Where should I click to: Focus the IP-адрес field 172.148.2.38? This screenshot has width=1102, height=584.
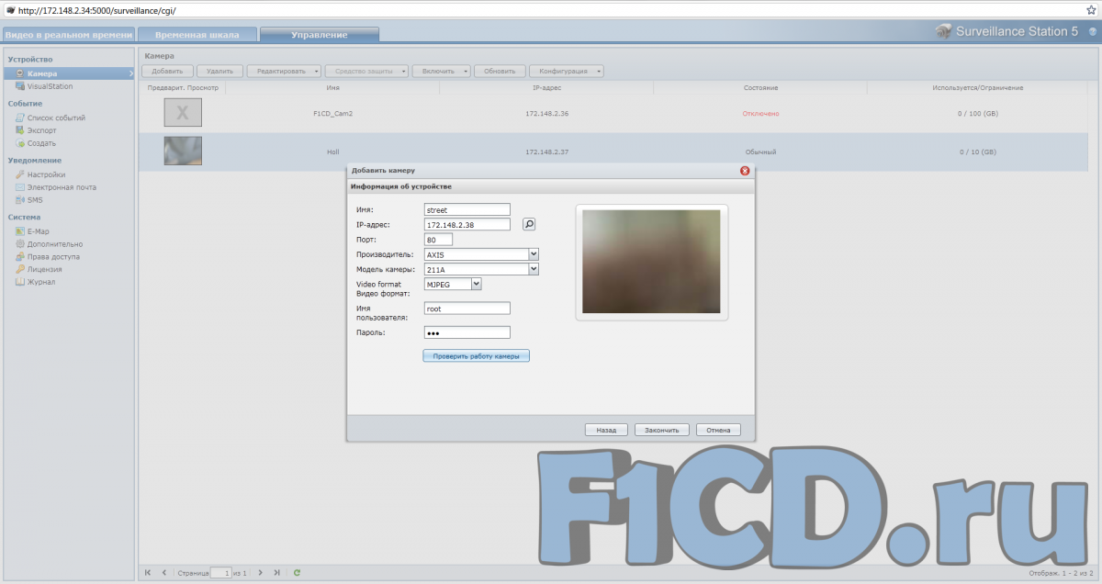pyautogui.click(x=467, y=224)
